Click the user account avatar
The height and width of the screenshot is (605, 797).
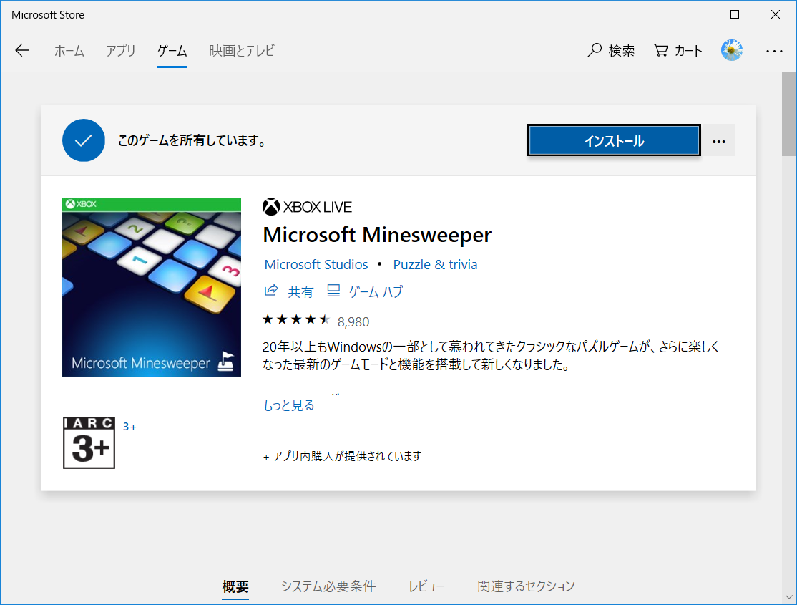pos(731,50)
